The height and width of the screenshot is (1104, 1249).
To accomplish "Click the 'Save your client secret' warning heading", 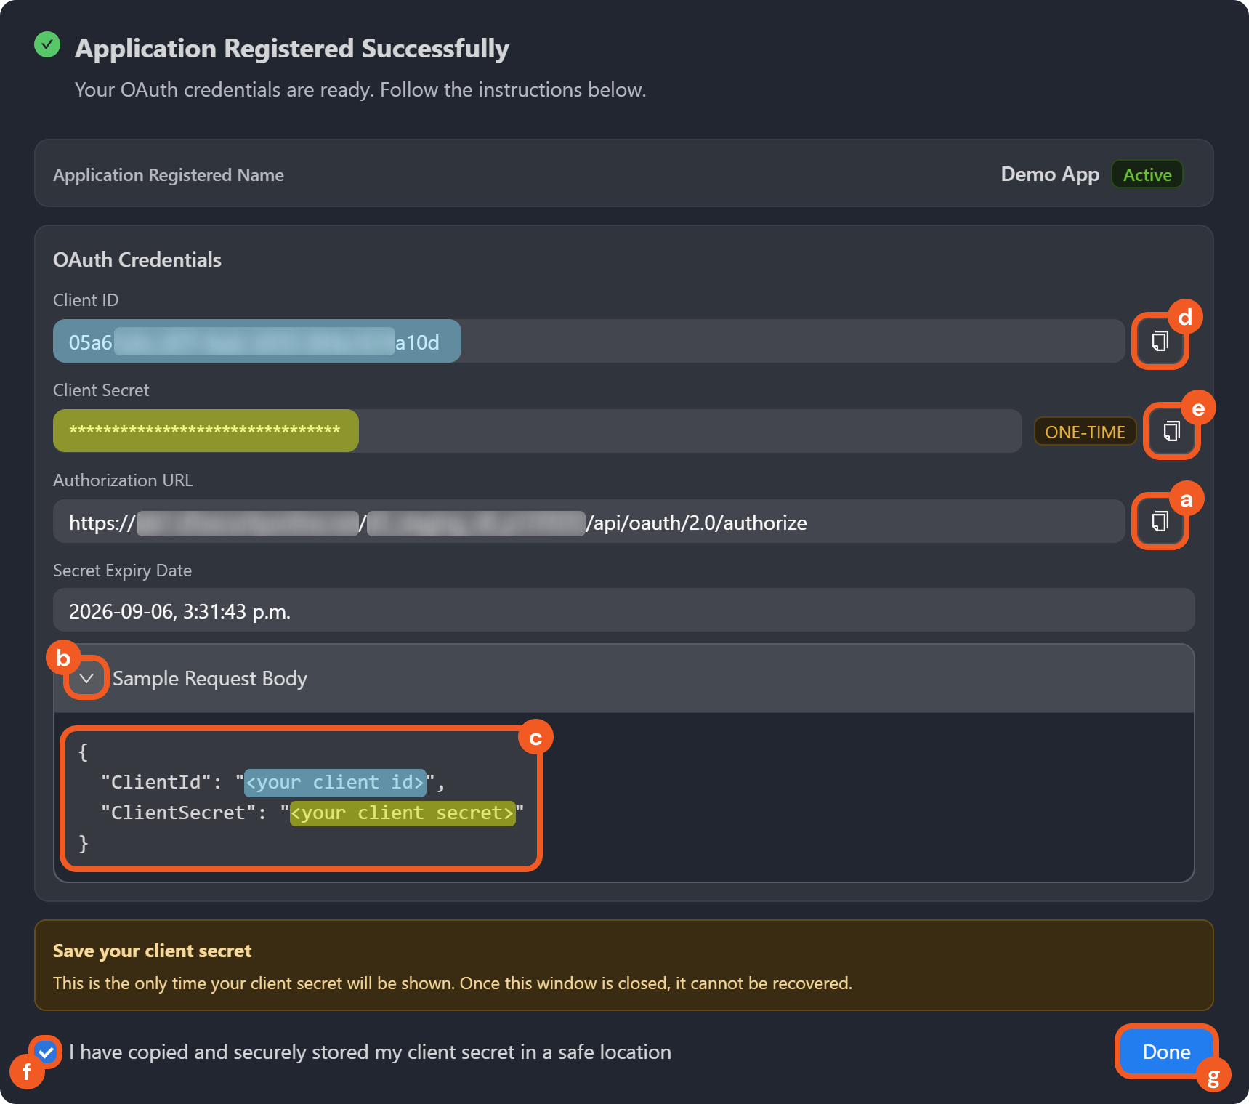I will click(x=152, y=951).
